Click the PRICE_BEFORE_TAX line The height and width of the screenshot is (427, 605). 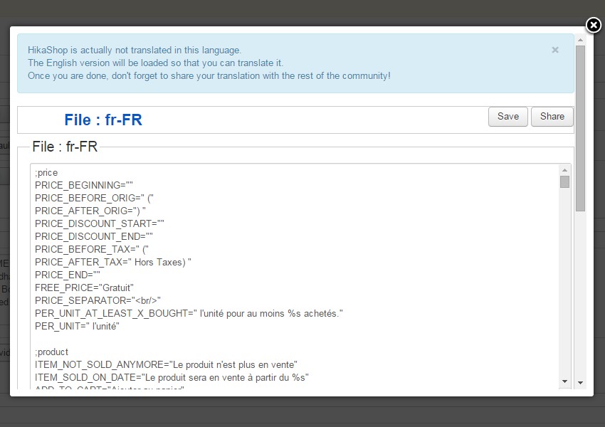point(92,249)
